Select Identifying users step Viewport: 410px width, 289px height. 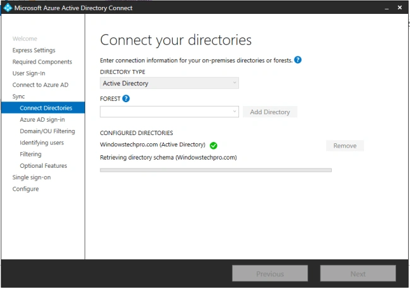42,143
